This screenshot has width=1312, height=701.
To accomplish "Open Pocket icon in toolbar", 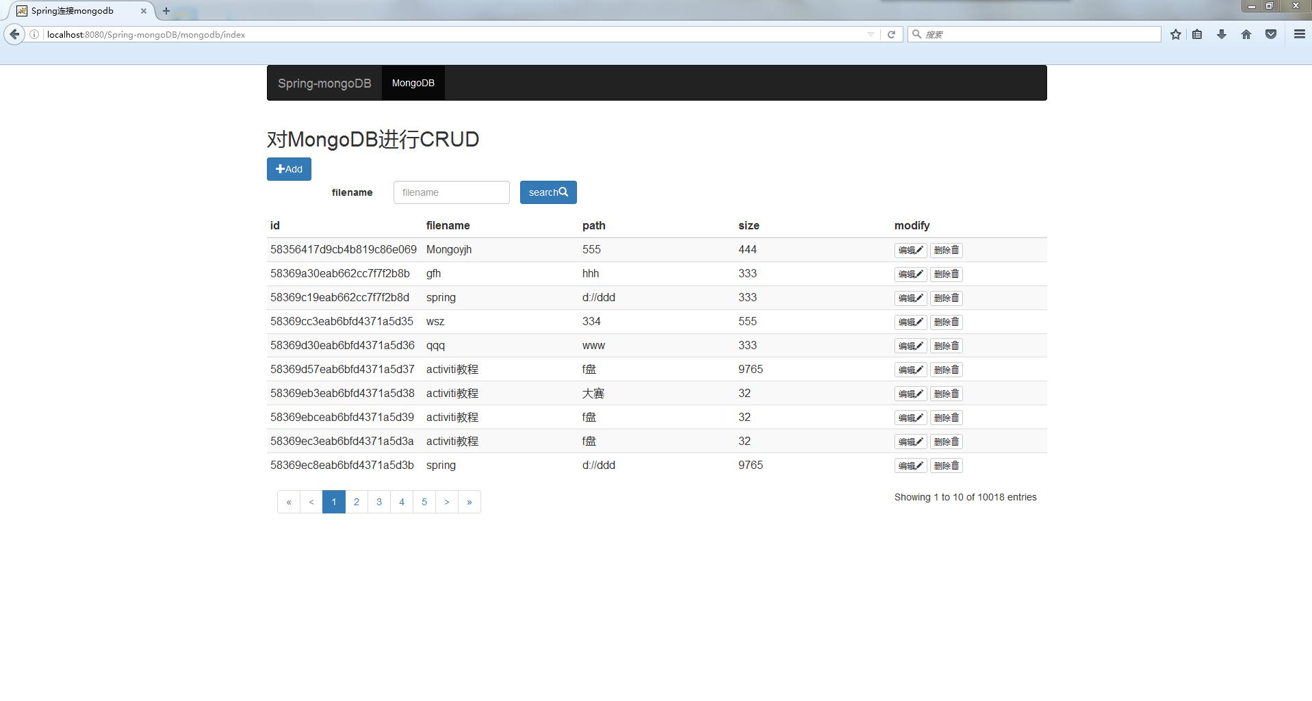I will click(1271, 34).
